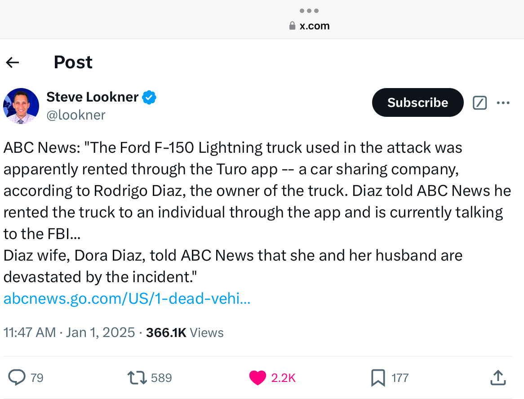Open the three-dot more options menu
This screenshot has width=524, height=399.
pyautogui.click(x=503, y=102)
